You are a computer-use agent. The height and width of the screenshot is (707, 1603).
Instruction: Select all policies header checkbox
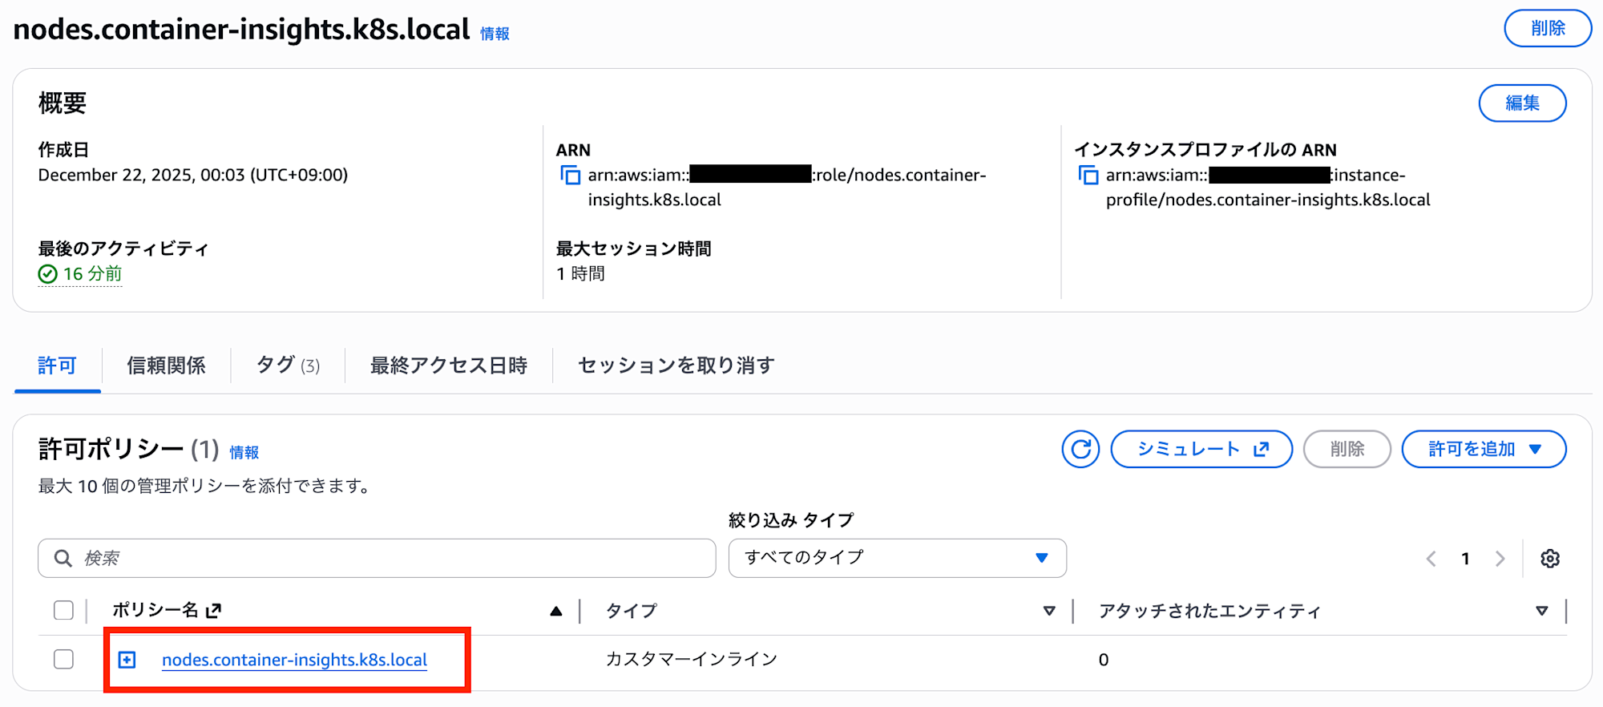pyautogui.click(x=64, y=611)
